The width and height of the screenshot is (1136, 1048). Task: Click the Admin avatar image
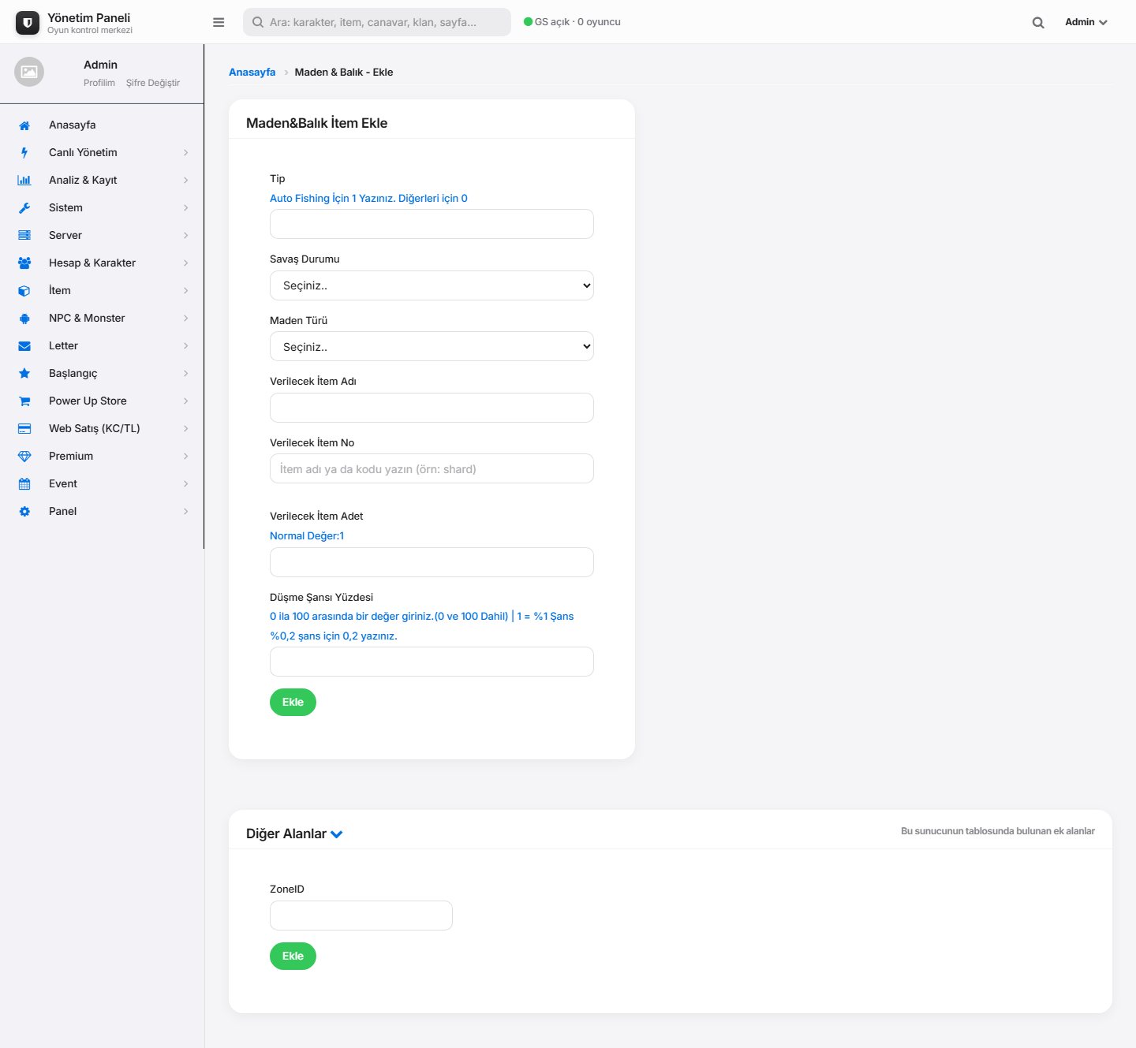click(29, 72)
